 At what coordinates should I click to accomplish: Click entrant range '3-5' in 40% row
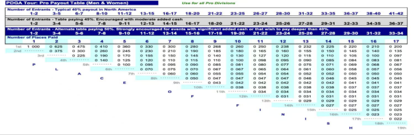click(x=56, y=13)
